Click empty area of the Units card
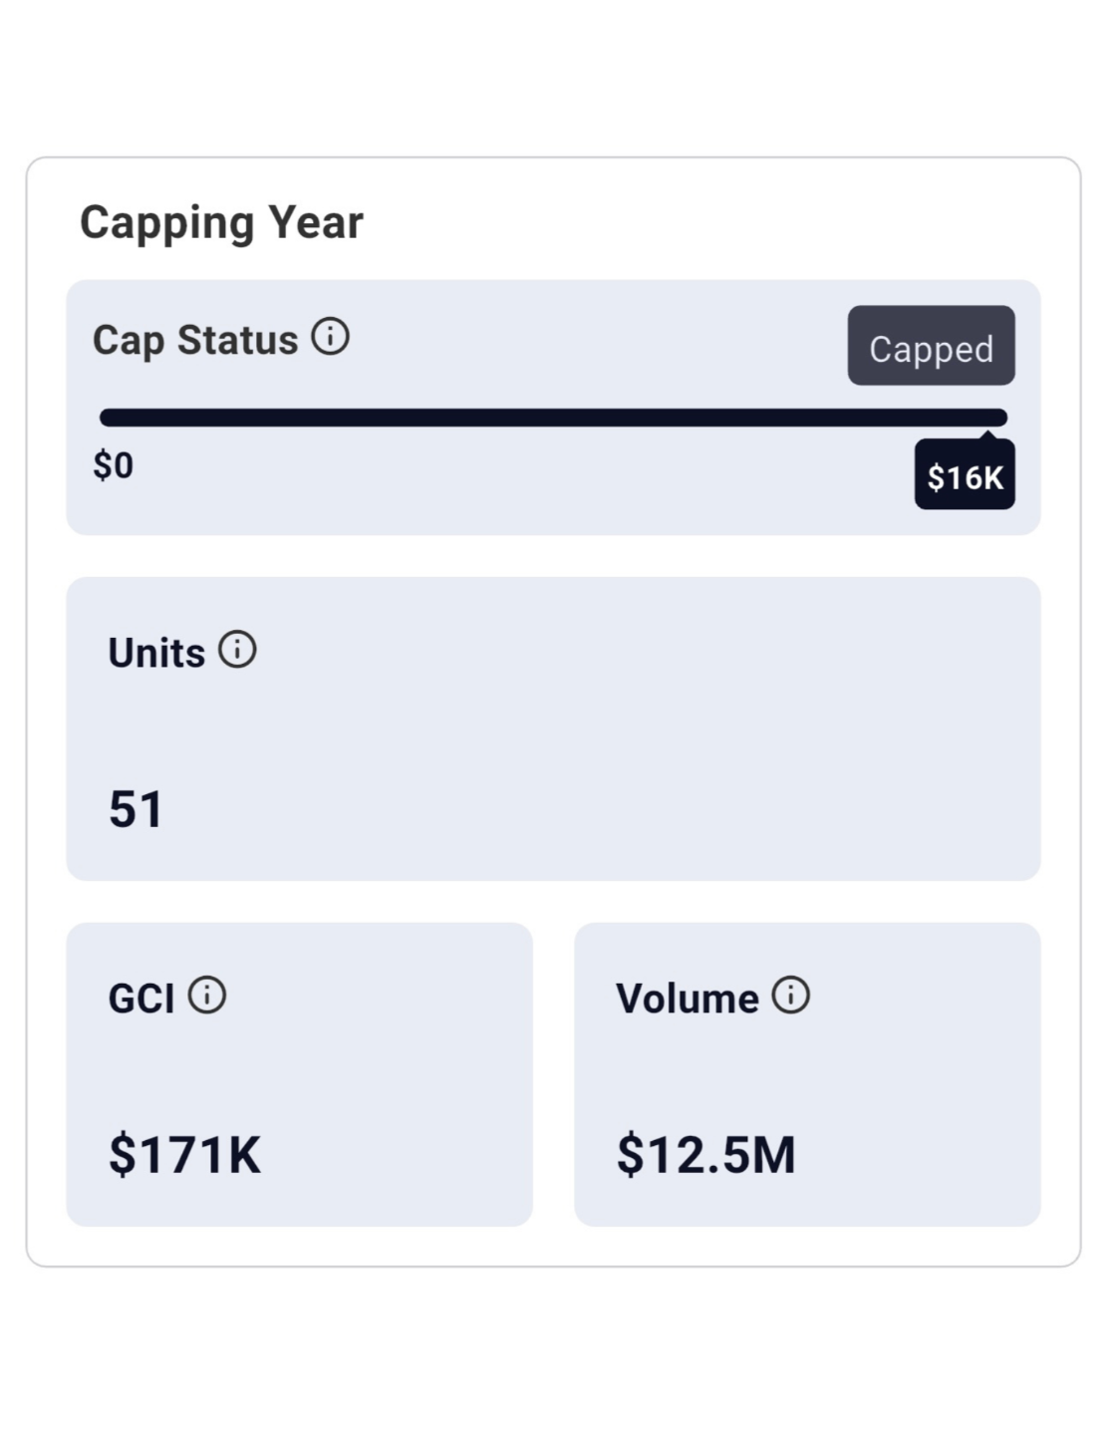Screen dimensions: 1108x1435 coord(648,737)
